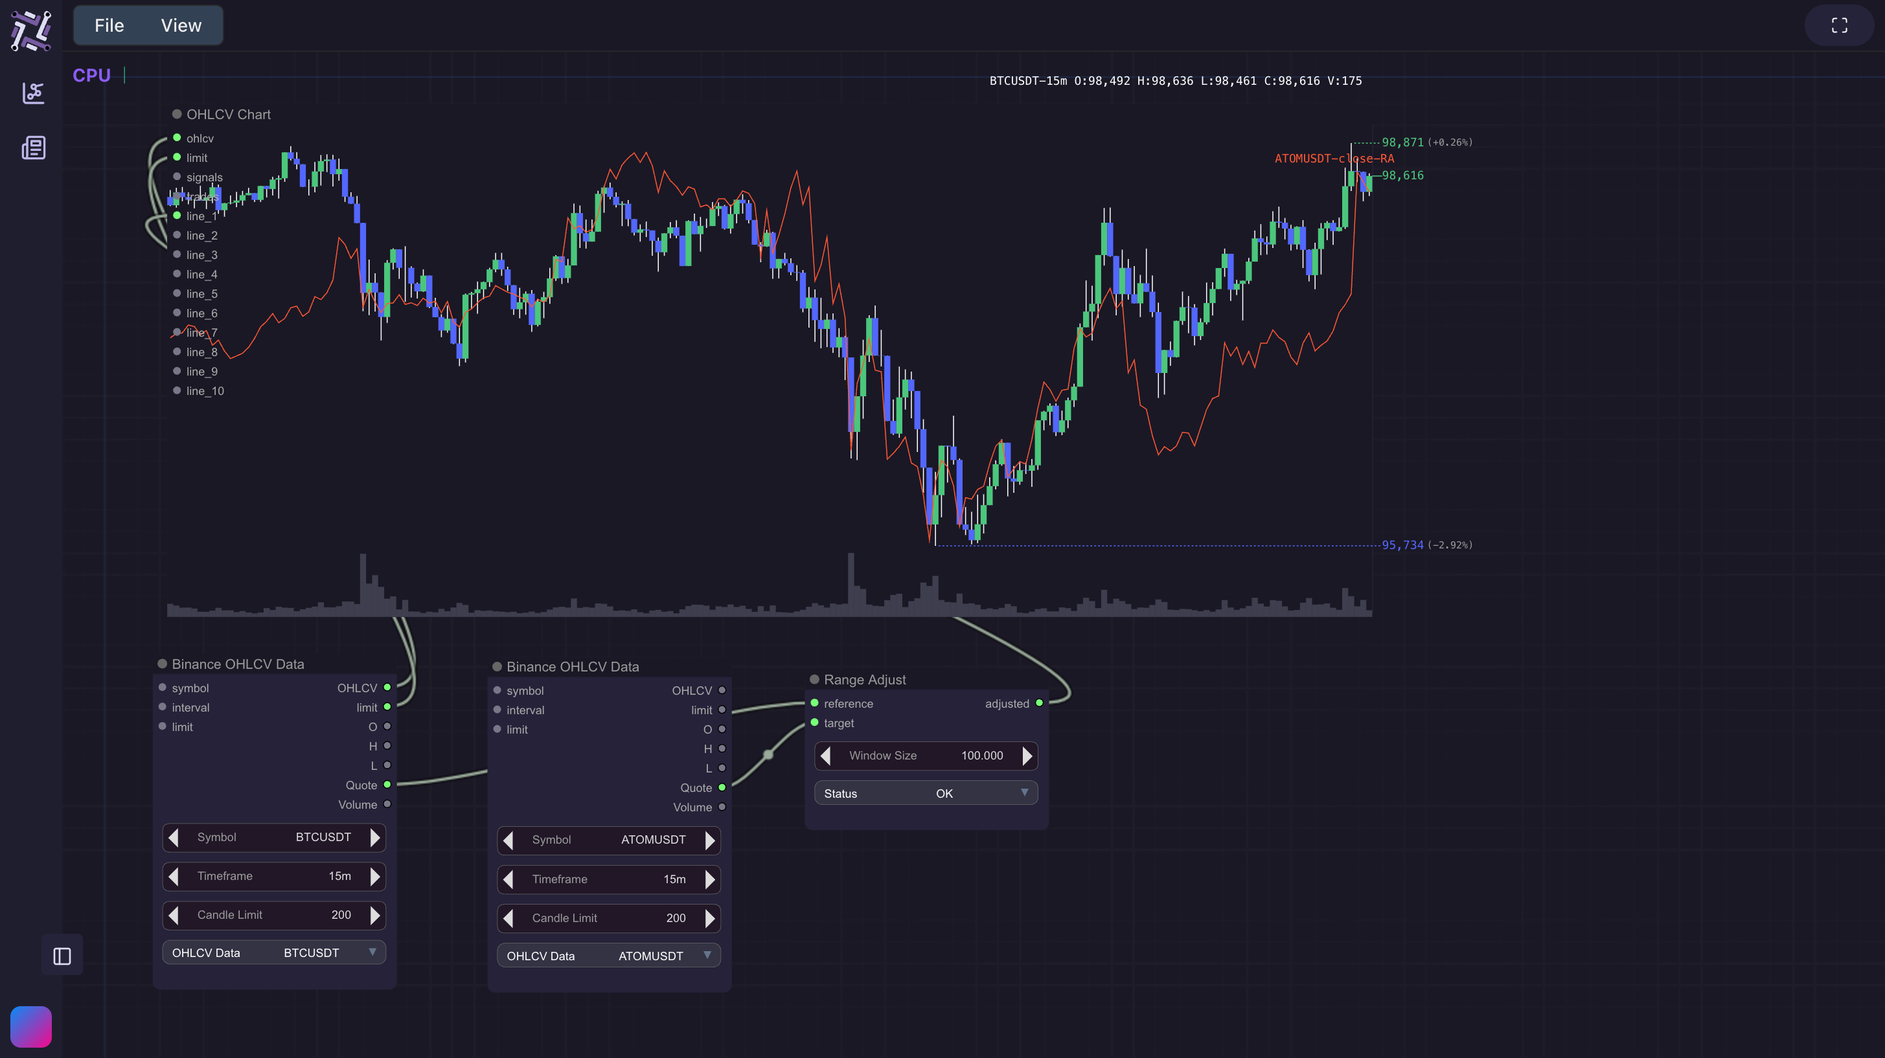Viewport: 1885px width, 1058px height.
Task: Toggle the OHLCV Chart node collapse dot
Action: coord(176,114)
